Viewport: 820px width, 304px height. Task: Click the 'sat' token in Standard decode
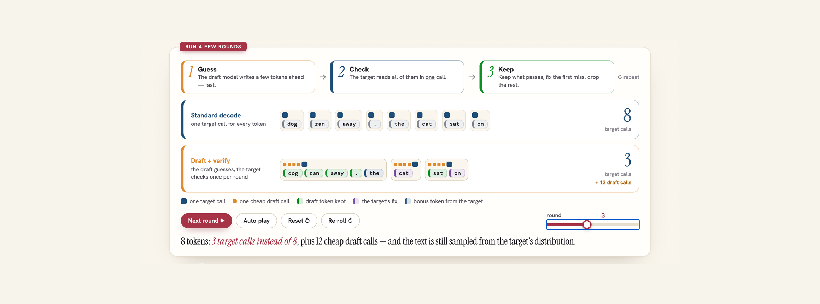point(454,124)
